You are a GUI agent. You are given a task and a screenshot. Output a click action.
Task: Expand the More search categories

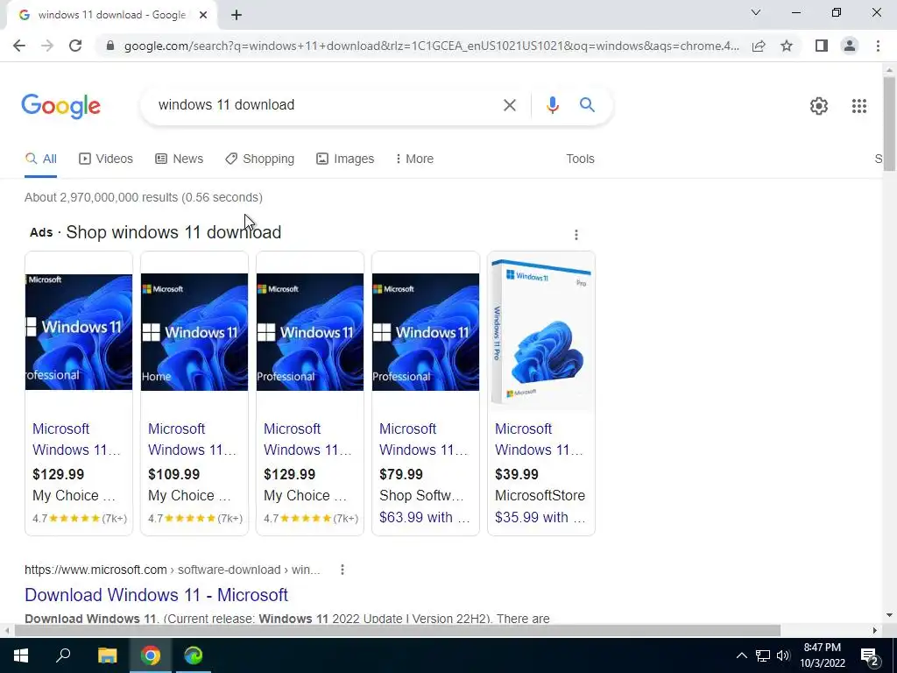coord(414,159)
